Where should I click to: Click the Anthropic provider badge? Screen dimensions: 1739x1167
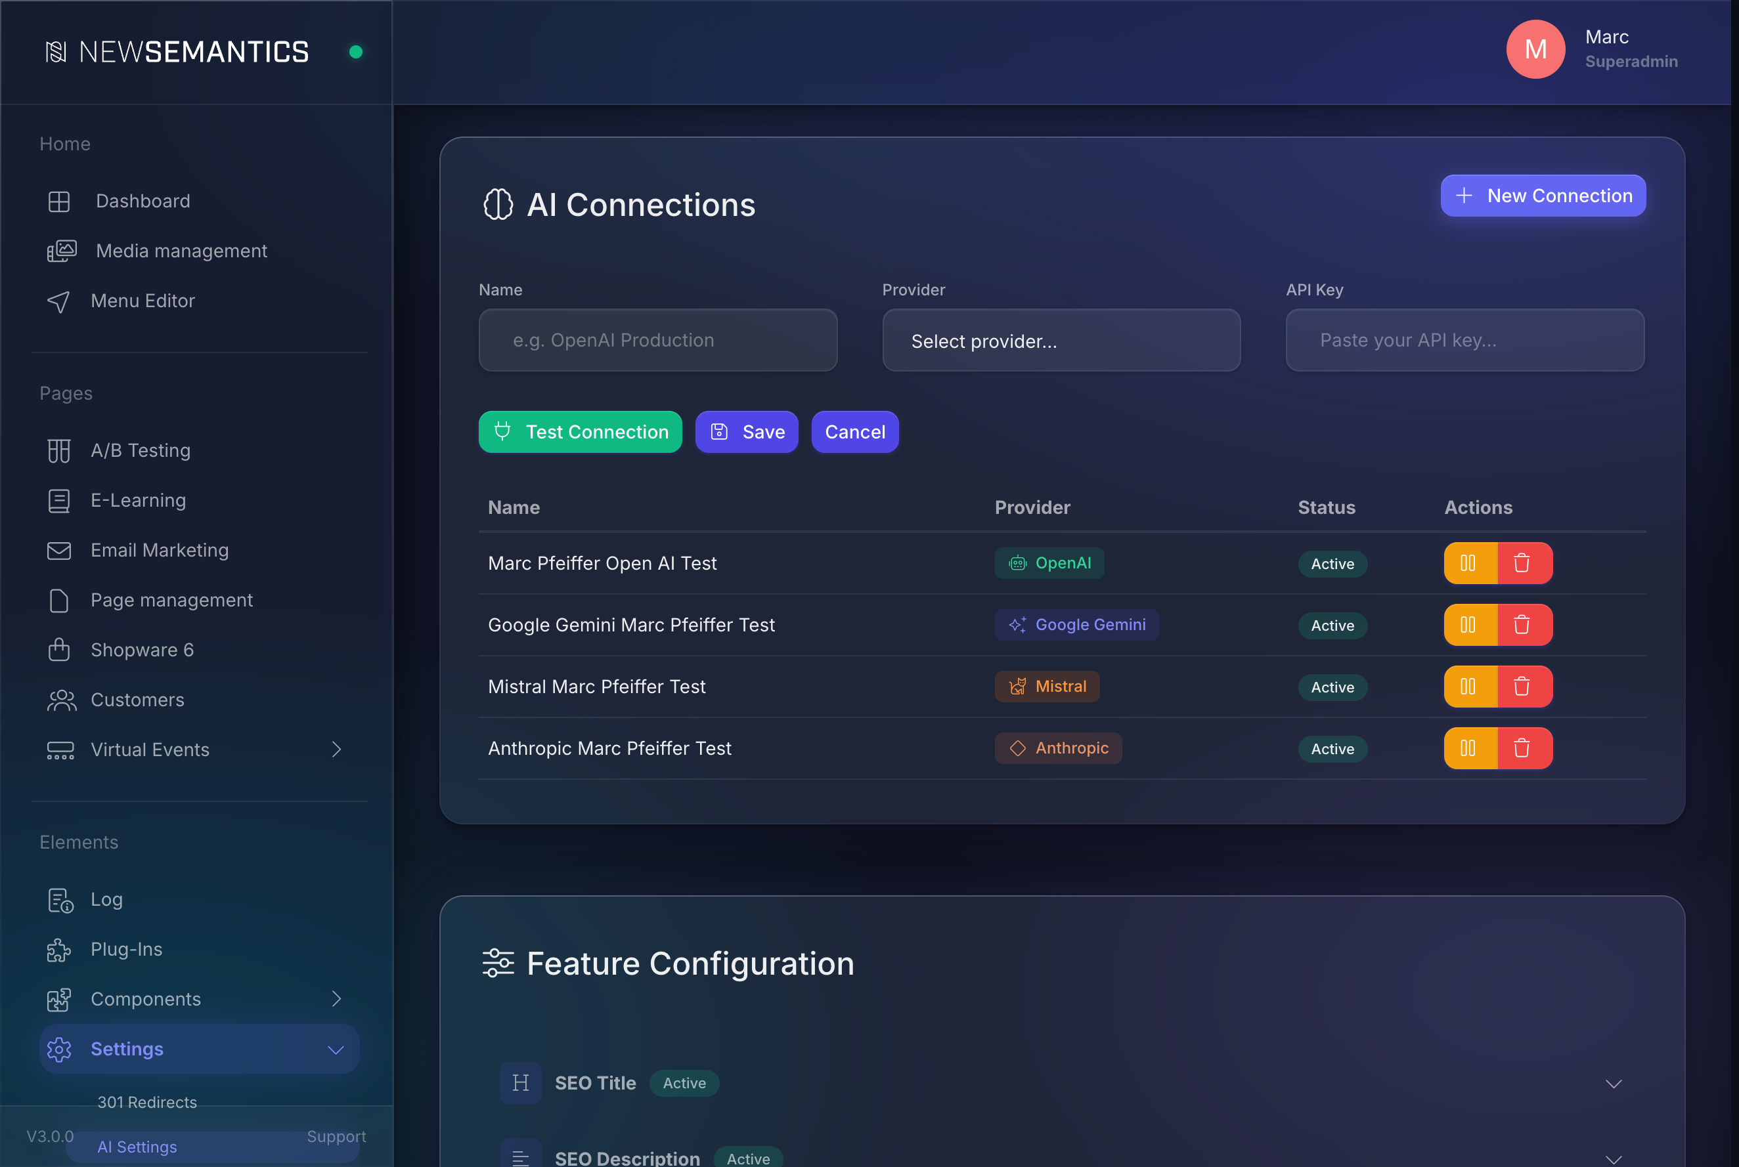point(1058,749)
